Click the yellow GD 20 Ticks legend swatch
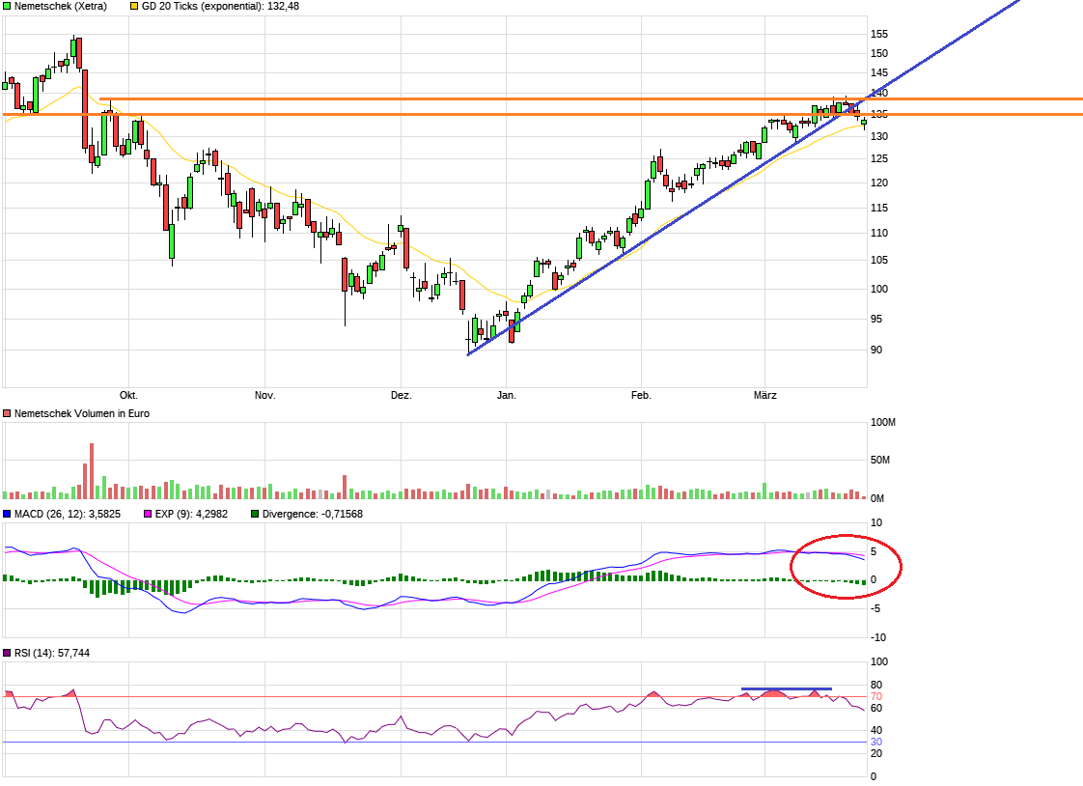This screenshot has height=786, width=1083. [134, 6]
